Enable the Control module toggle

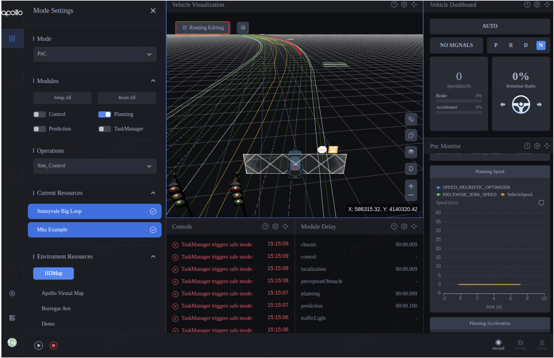(39, 114)
